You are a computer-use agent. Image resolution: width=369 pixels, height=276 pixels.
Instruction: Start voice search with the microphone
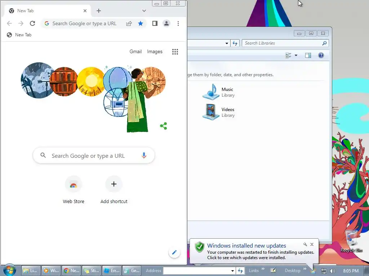point(144,156)
